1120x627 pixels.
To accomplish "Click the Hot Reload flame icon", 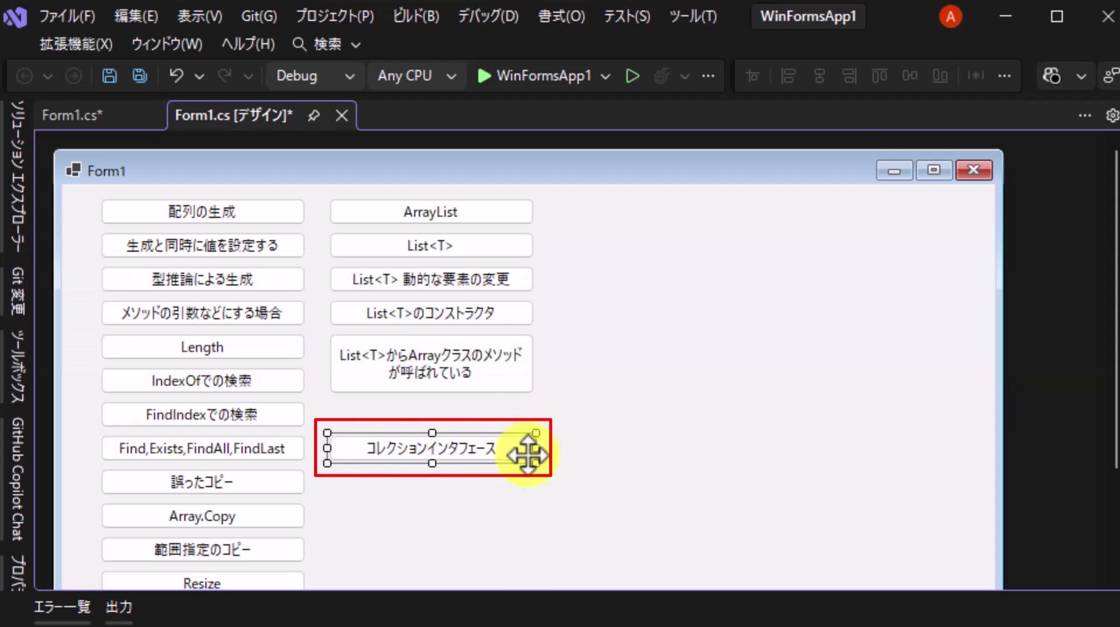I will [x=661, y=76].
